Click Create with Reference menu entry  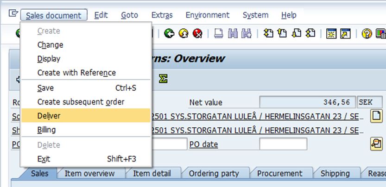[76, 73]
